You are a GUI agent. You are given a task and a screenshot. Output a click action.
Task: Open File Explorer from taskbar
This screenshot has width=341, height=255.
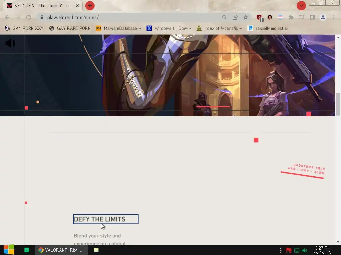96,250
